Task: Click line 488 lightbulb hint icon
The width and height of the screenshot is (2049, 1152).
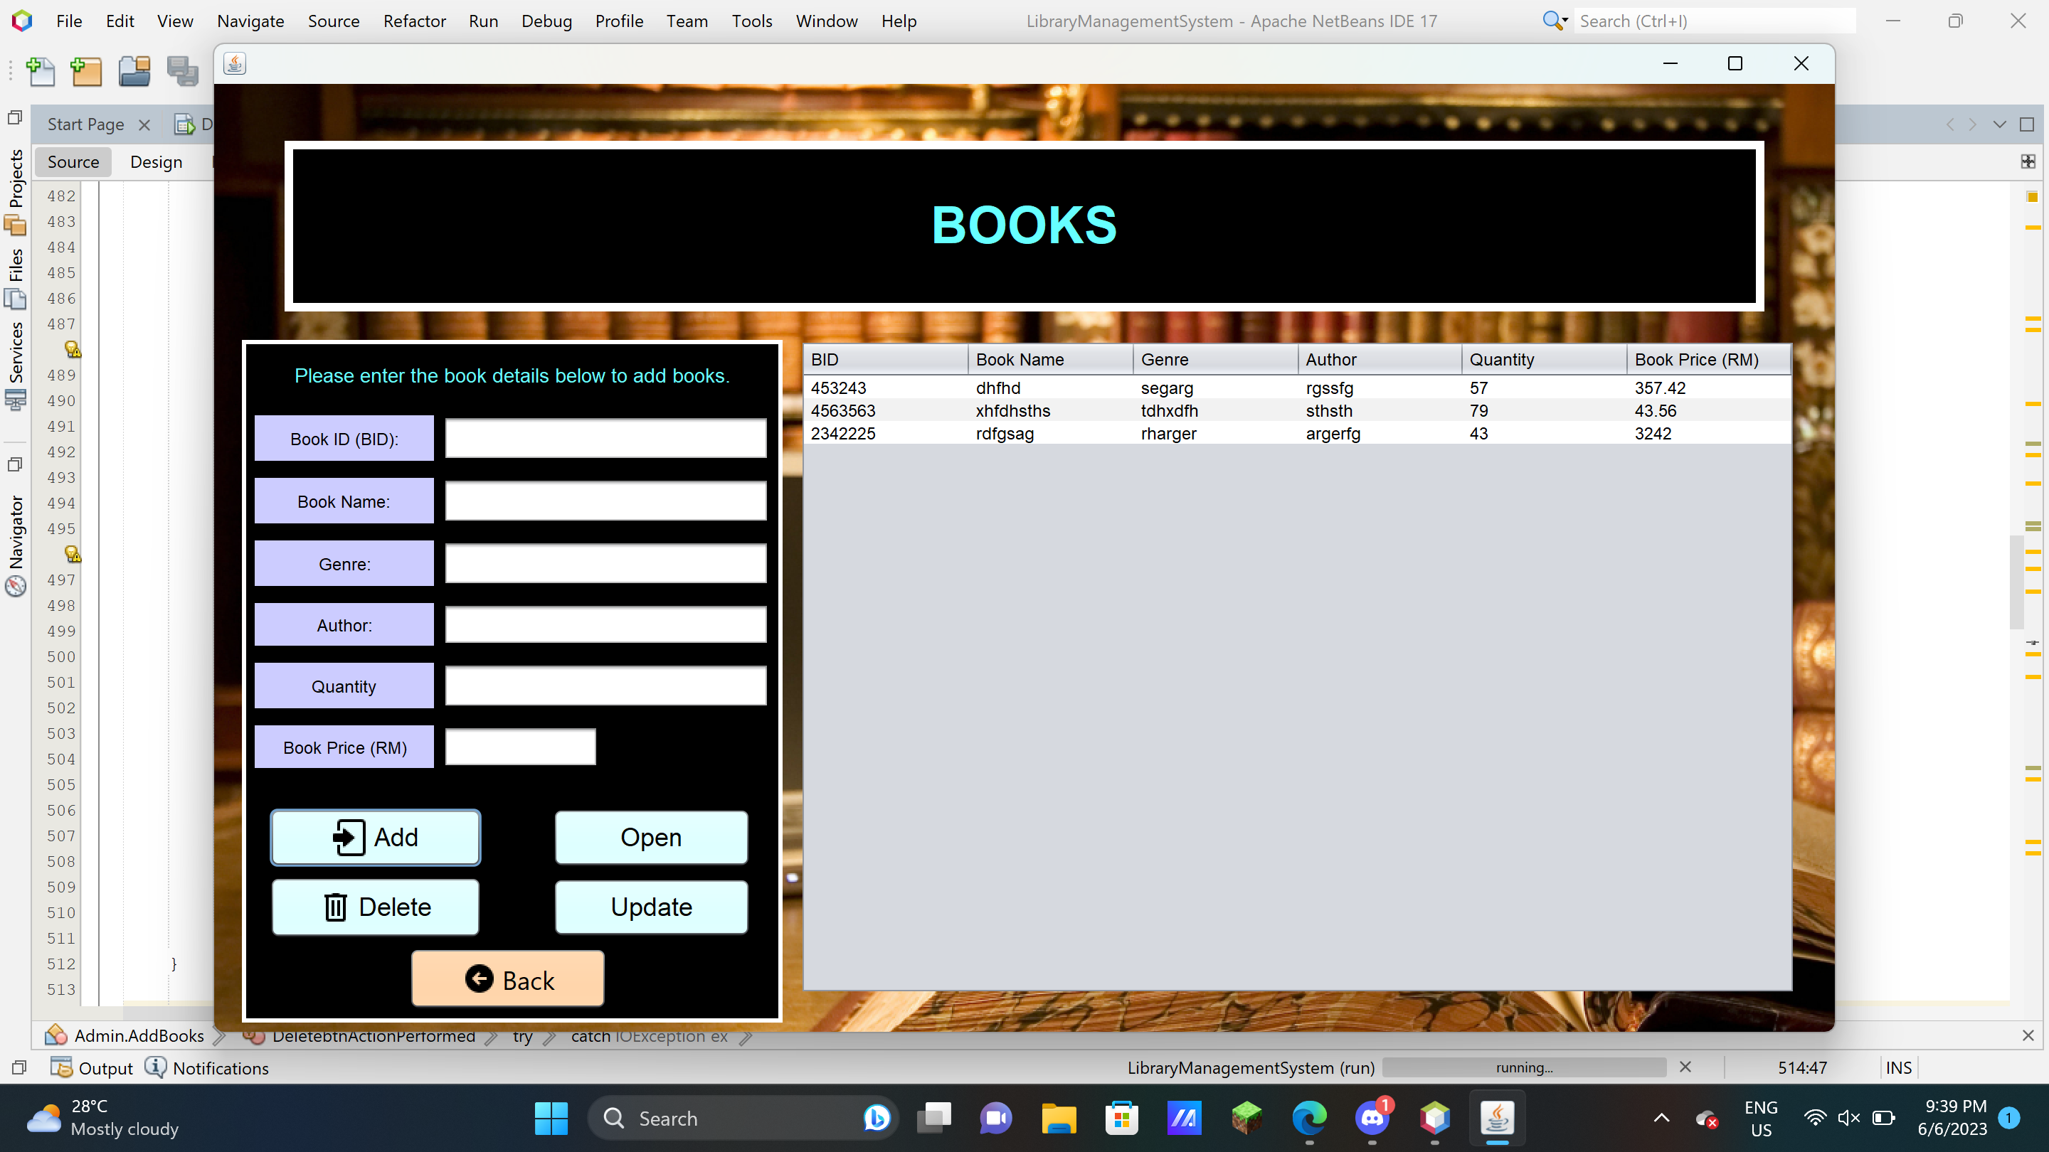Action: (x=73, y=349)
